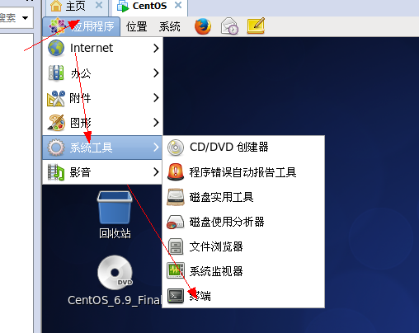Viewport: 419px width, 333px height.
Task: Select the Internet menu label
Action: click(92, 48)
